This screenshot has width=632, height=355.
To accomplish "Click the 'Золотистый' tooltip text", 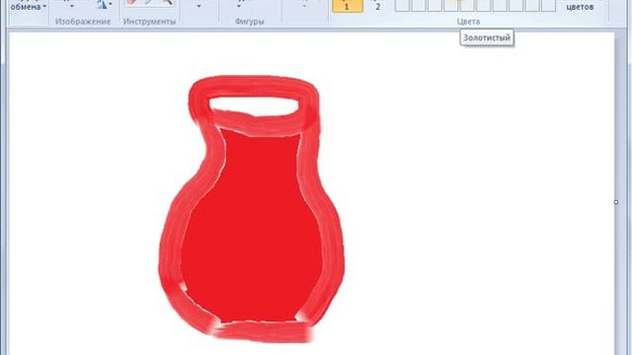I will 487,37.
